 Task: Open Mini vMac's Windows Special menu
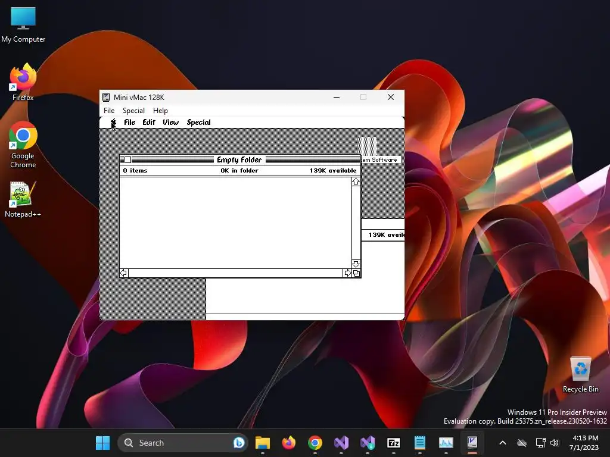pos(133,110)
